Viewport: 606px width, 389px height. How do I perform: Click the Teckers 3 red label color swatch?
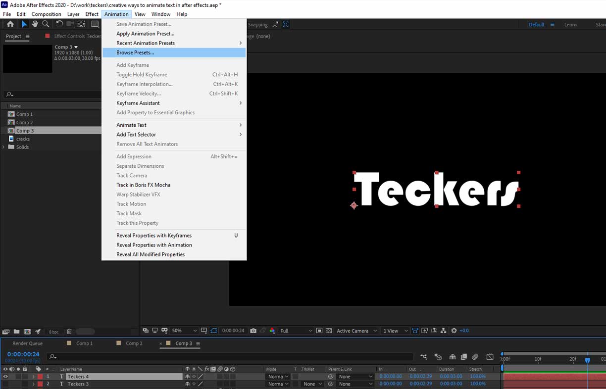point(40,384)
